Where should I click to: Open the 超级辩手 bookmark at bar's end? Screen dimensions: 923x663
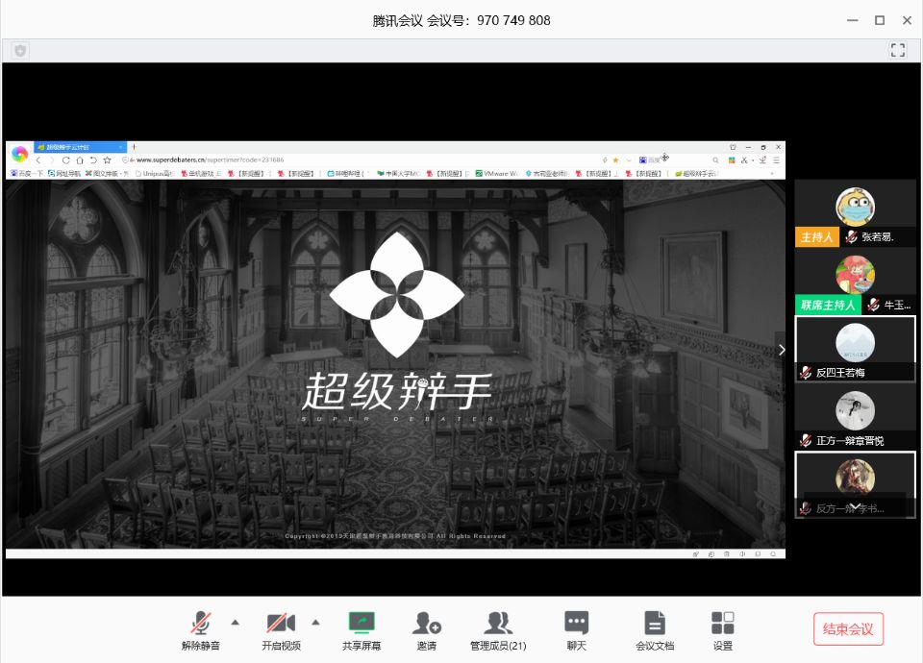(696, 174)
